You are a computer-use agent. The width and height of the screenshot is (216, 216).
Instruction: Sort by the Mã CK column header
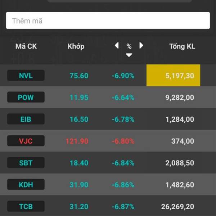[x=26, y=46]
